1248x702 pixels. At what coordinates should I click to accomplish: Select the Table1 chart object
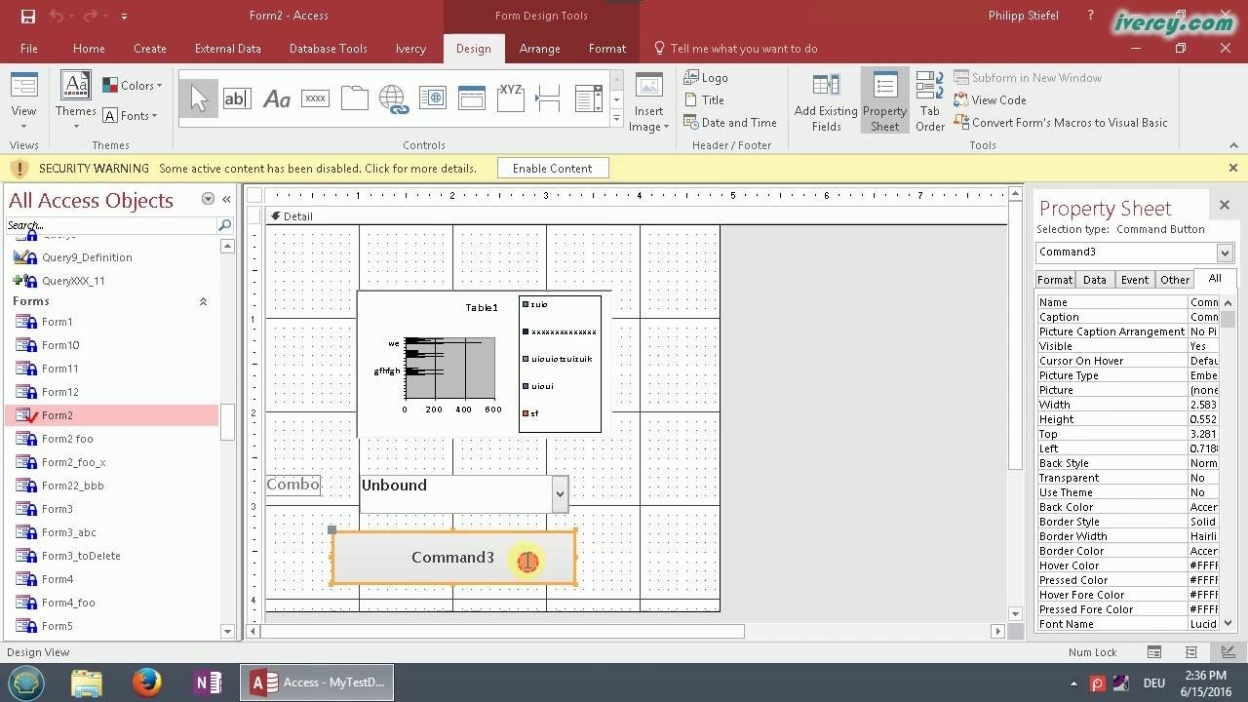(485, 365)
